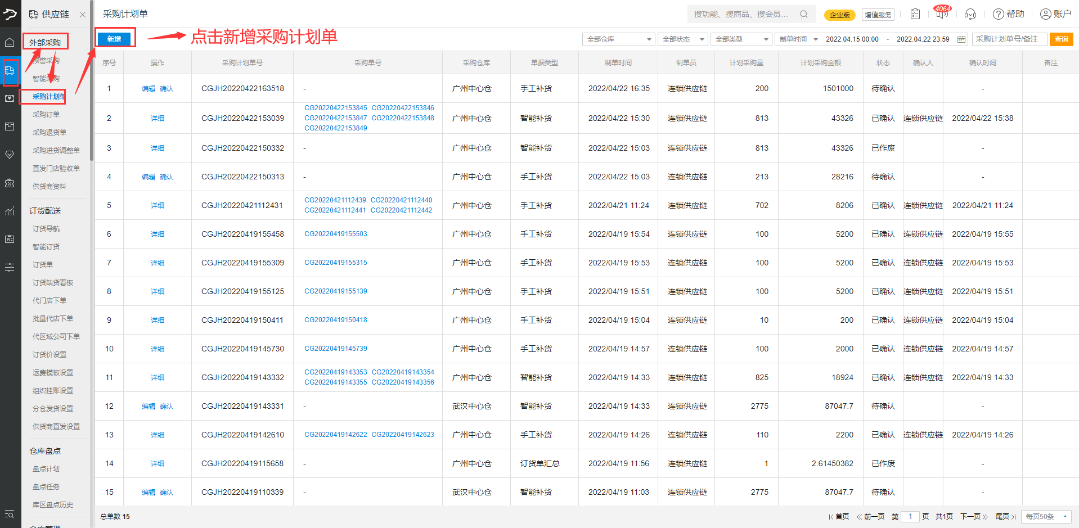Open the home icon in left rail
This screenshot has width=1079, height=528.
(10, 42)
